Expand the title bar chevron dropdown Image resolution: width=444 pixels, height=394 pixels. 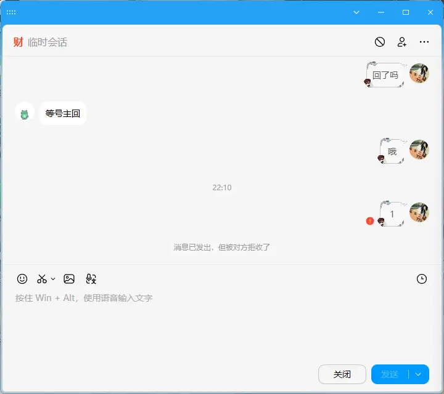[x=356, y=12]
